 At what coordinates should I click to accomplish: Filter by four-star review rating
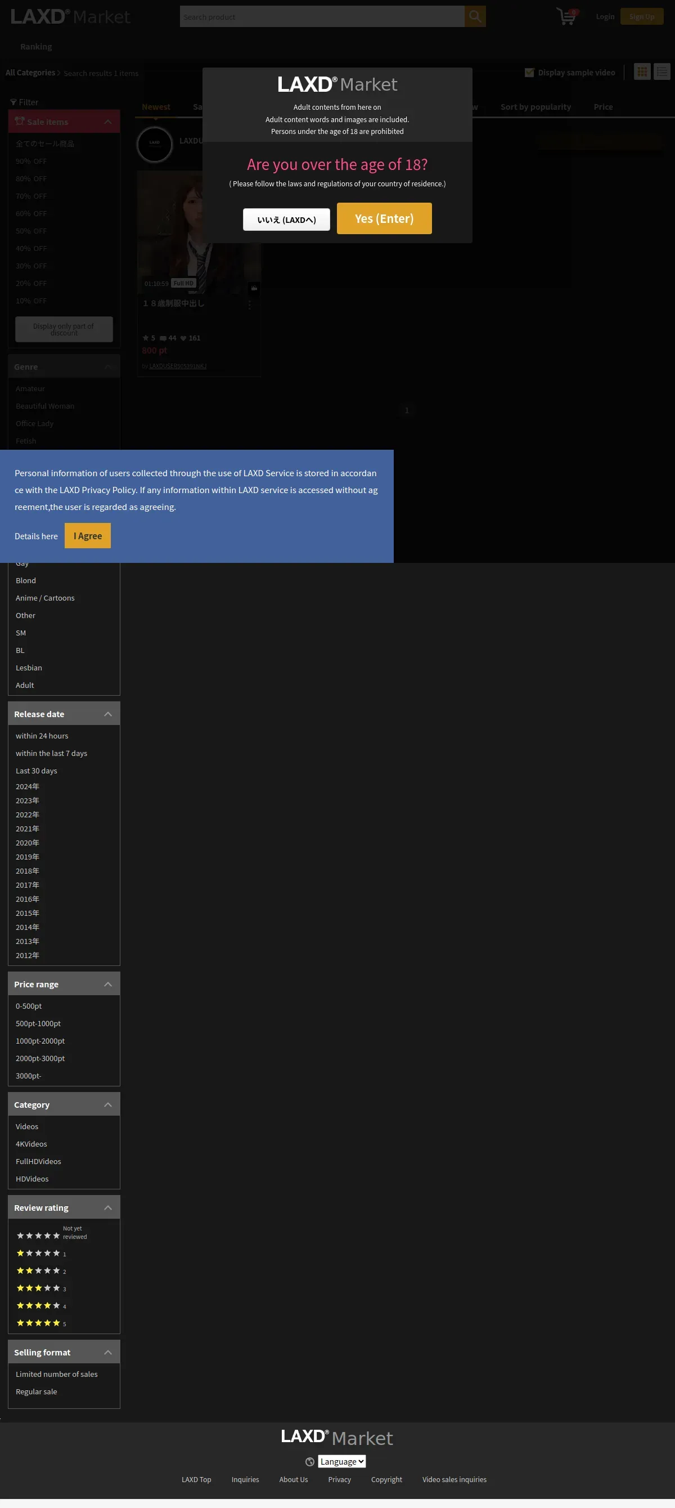tap(41, 1305)
